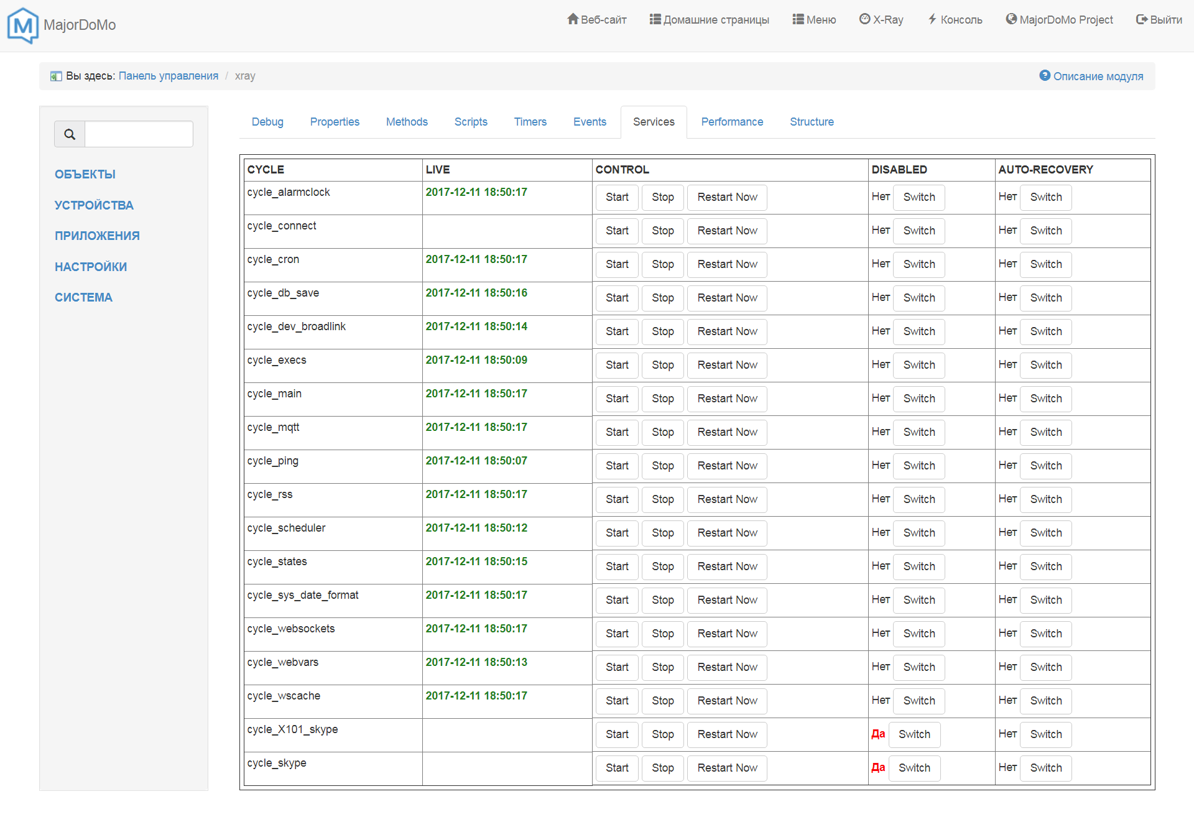Toggle Disabled Switch for cycle_X101_skype
1194x822 pixels.
point(914,734)
